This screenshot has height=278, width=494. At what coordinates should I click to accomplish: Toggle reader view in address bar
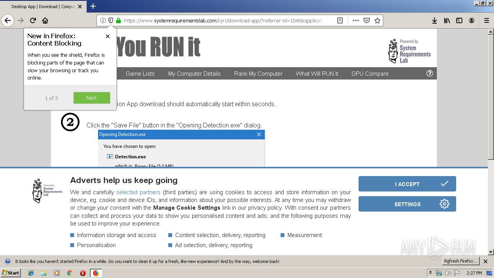tap(340, 20)
